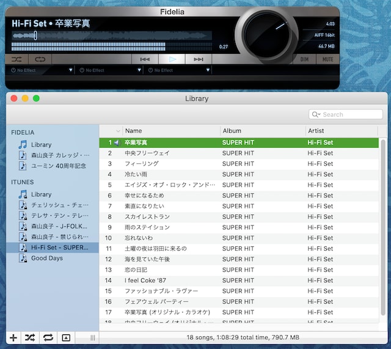391x349 pixels.
Task: Click the Library shuffle button
Action: (x=30, y=338)
